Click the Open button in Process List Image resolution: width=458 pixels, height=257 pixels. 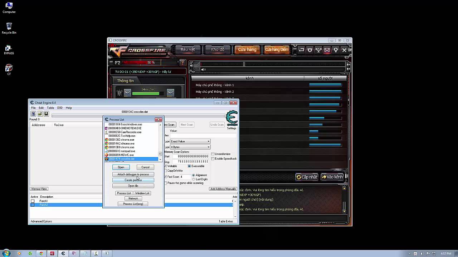121,167
